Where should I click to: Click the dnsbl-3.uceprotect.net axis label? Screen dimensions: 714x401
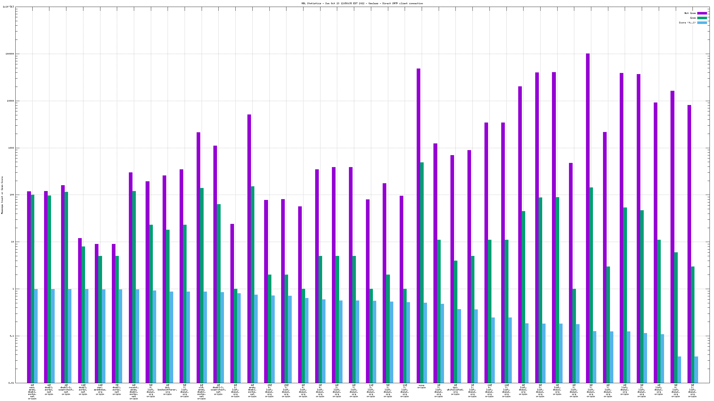tap(218, 390)
